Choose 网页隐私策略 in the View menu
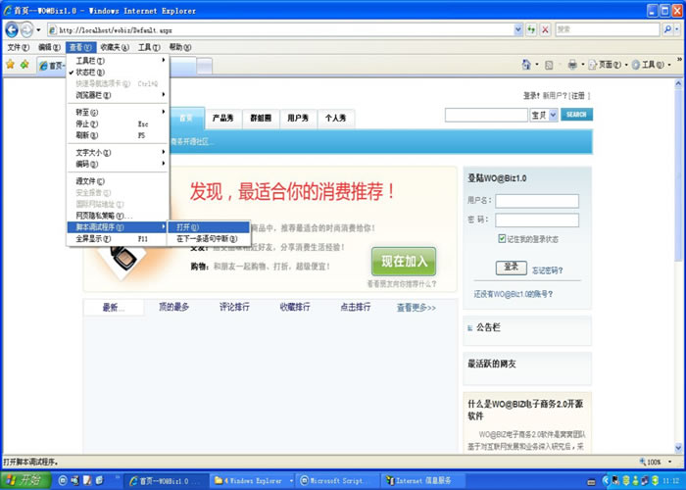This screenshot has height=490, width=686. 118,216
